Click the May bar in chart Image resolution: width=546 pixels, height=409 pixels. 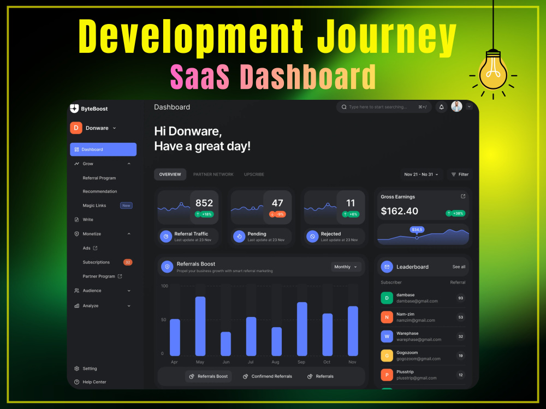[x=200, y=326]
